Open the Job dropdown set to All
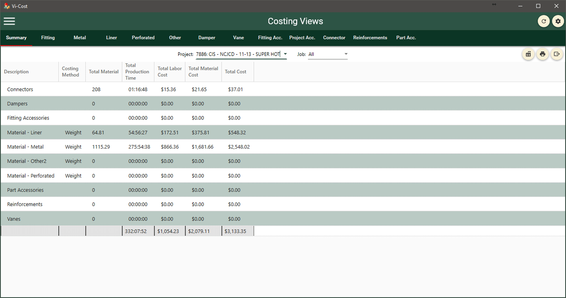Viewport: 566px width, 298px height. coord(327,54)
